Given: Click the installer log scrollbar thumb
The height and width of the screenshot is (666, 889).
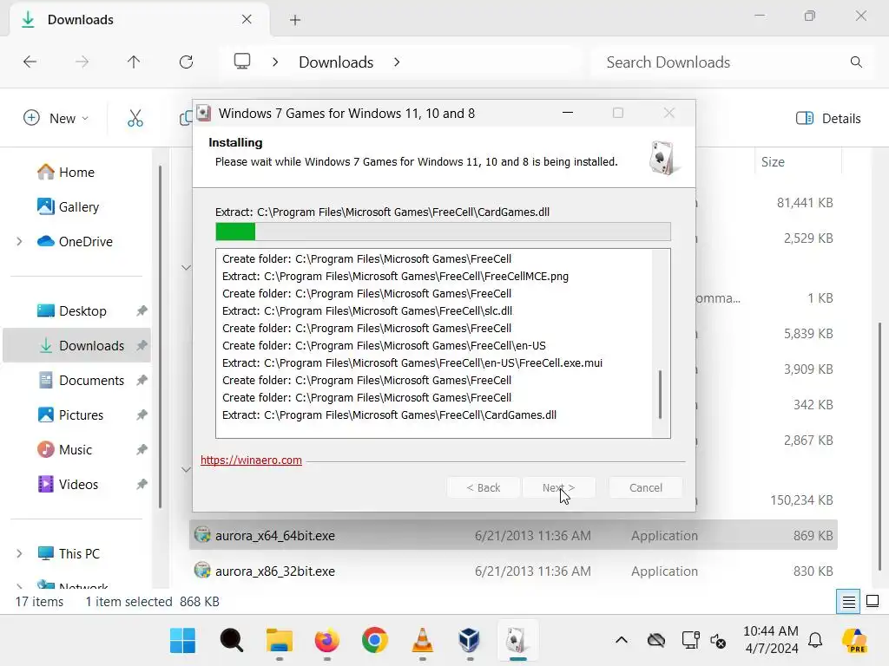Looking at the screenshot, I should click(661, 395).
